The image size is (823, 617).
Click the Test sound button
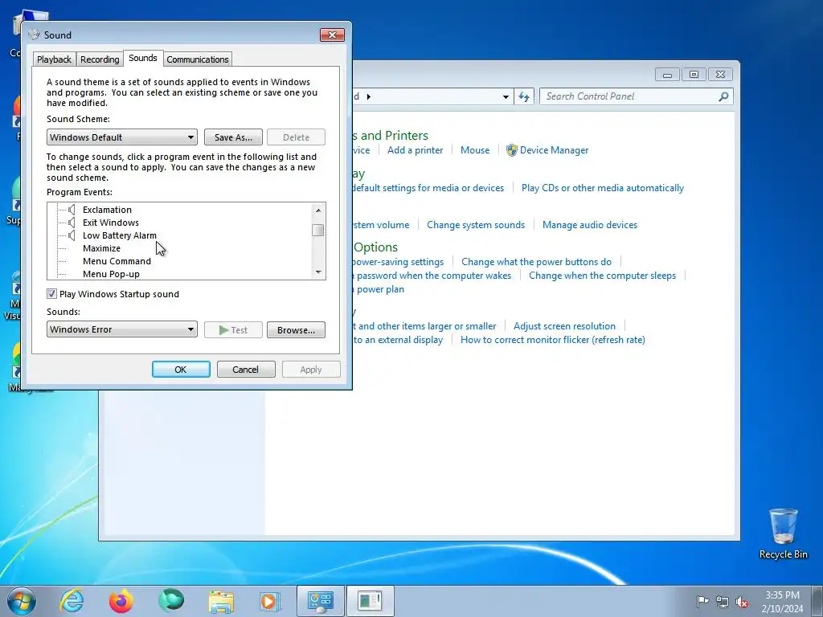pyautogui.click(x=233, y=330)
